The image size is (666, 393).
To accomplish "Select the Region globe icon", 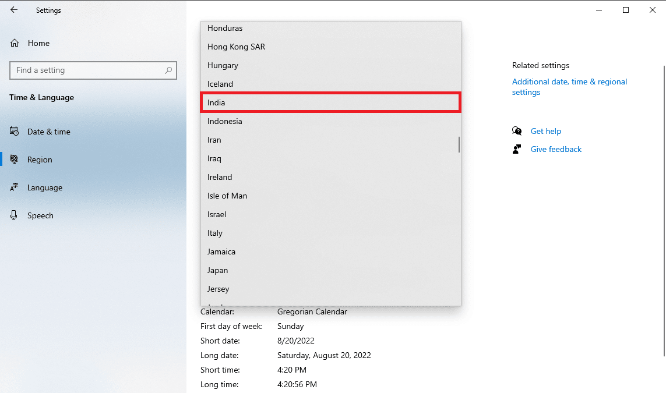I will tap(15, 160).
